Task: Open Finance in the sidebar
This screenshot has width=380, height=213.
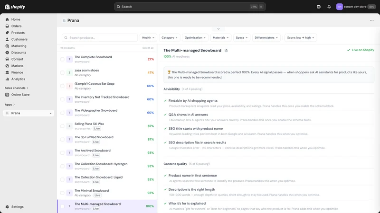Action: click(17, 72)
